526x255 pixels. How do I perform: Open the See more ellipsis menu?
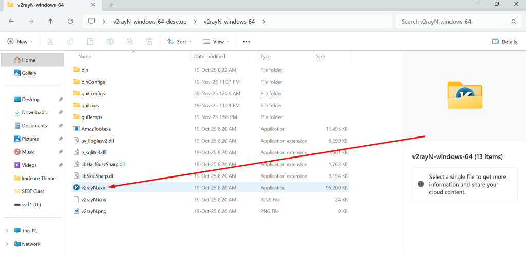point(247,42)
